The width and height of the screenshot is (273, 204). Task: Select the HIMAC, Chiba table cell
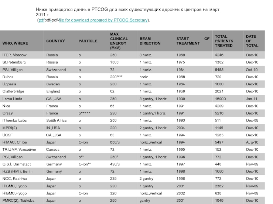(14, 142)
